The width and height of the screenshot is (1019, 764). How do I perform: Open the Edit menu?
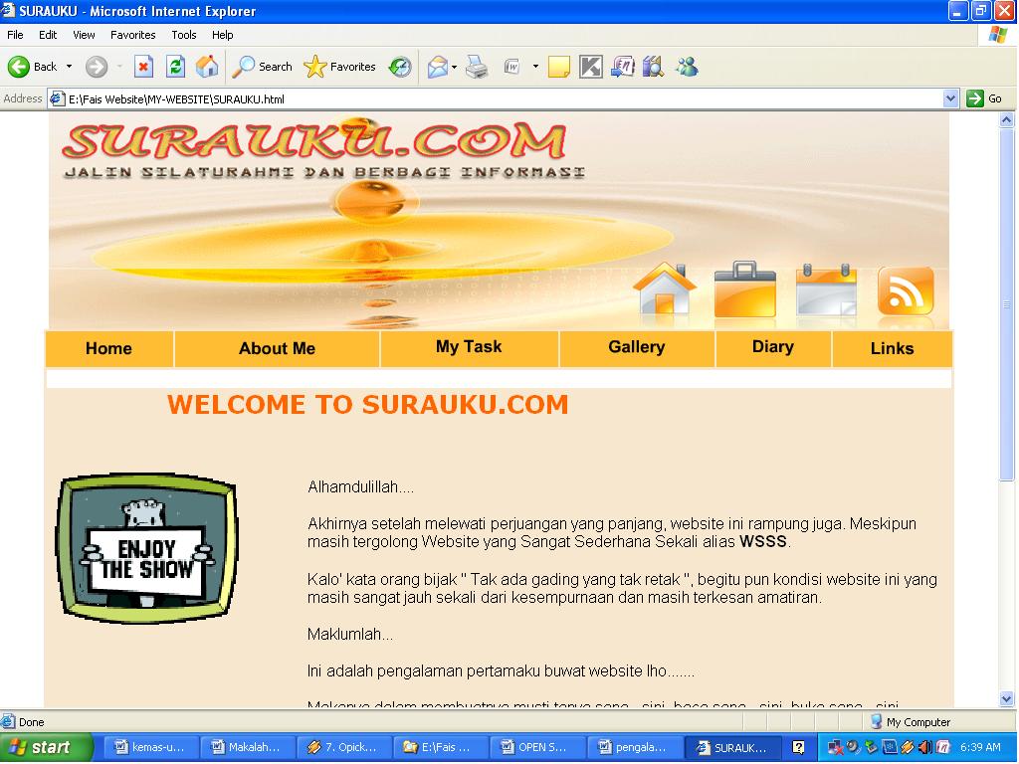(x=48, y=35)
